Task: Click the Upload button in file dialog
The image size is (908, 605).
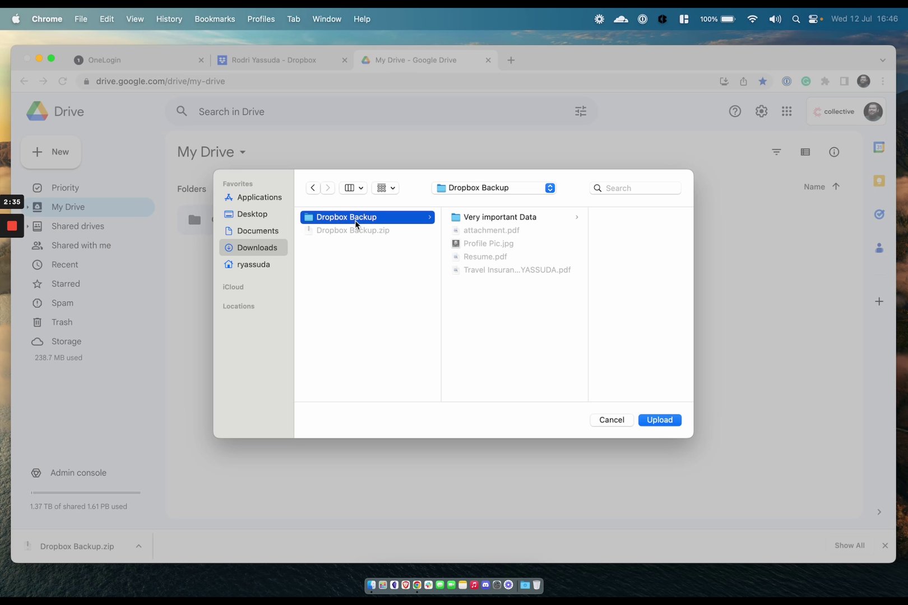Action: click(x=660, y=420)
